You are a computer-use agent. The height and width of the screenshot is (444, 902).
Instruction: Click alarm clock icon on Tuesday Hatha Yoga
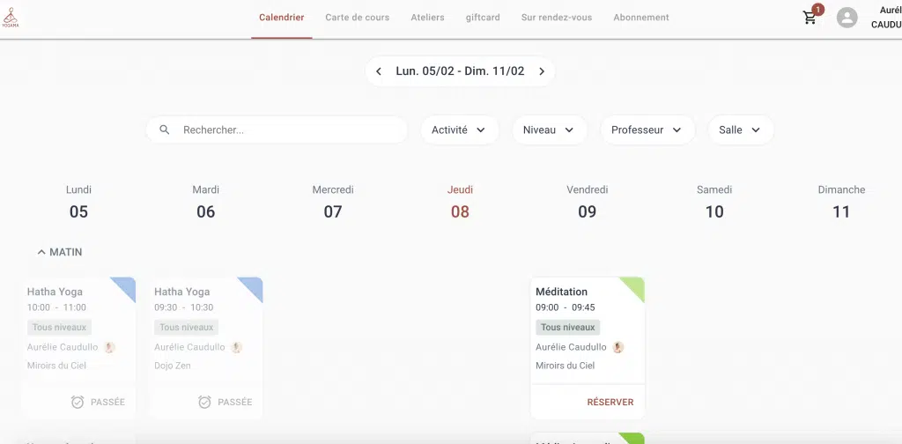tap(204, 402)
